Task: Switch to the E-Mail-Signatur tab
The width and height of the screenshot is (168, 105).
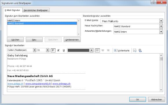Action: coord(12,10)
